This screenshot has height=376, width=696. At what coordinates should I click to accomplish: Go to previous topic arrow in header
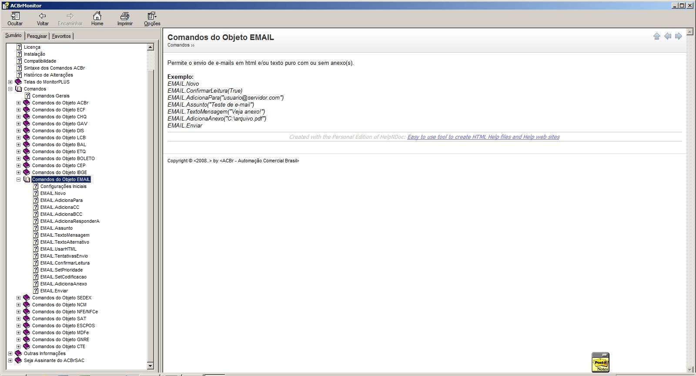668,36
